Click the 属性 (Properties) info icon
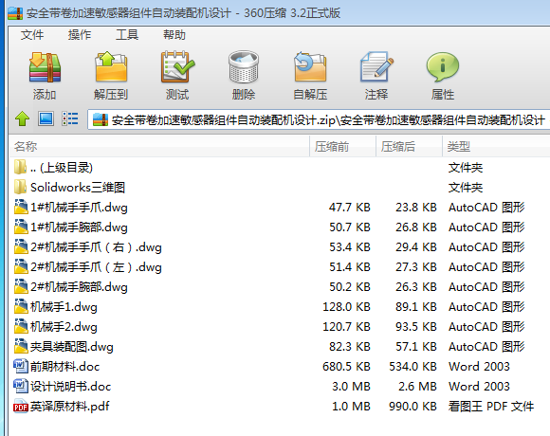The height and width of the screenshot is (436, 550). [x=443, y=66]
